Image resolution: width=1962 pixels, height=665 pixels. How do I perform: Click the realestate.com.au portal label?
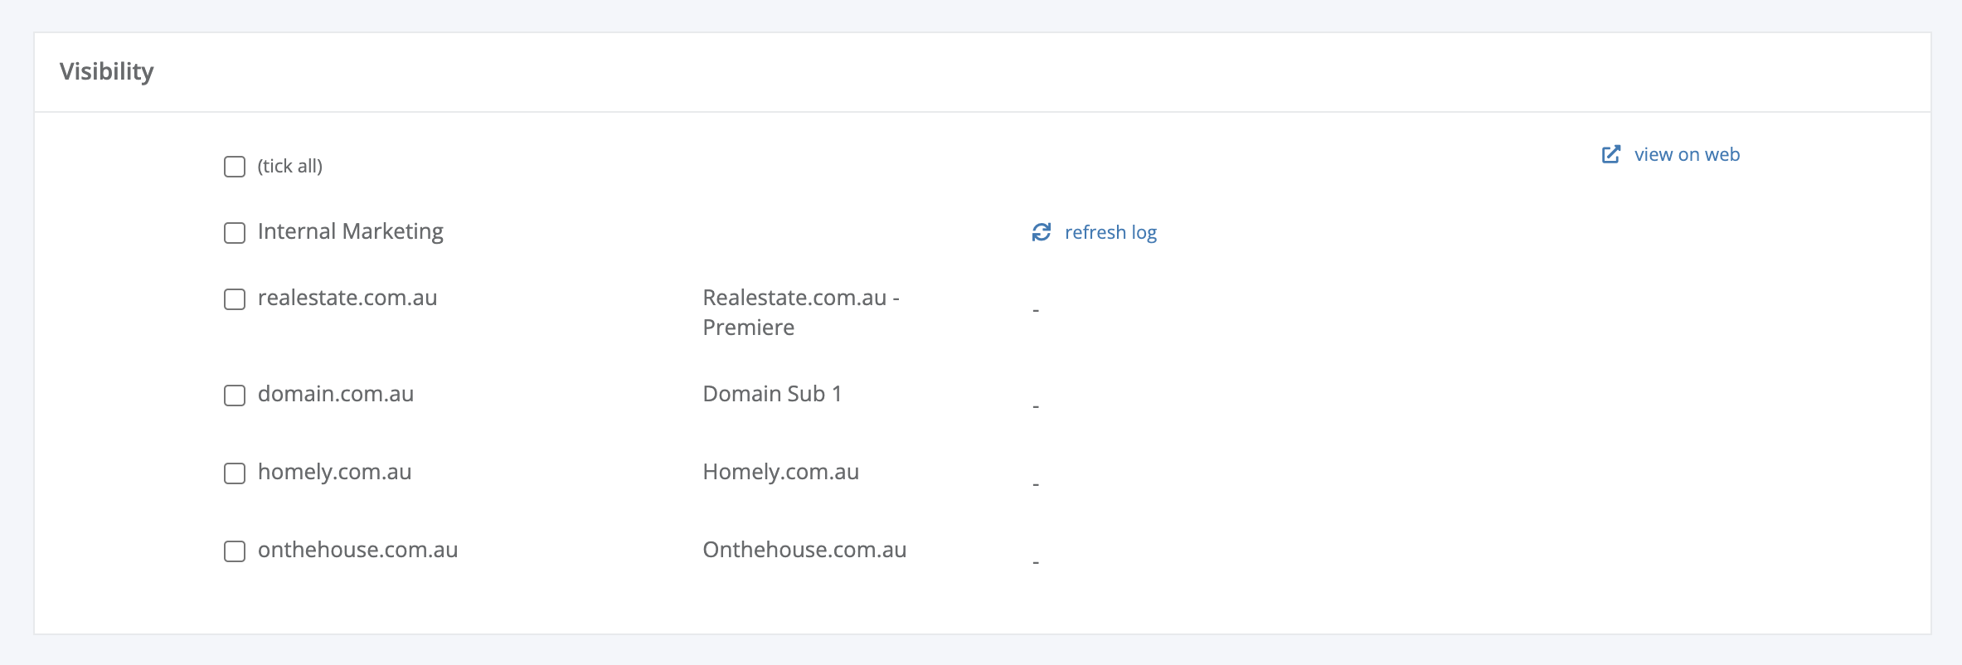pyautogui.click(x=347, y=298)
